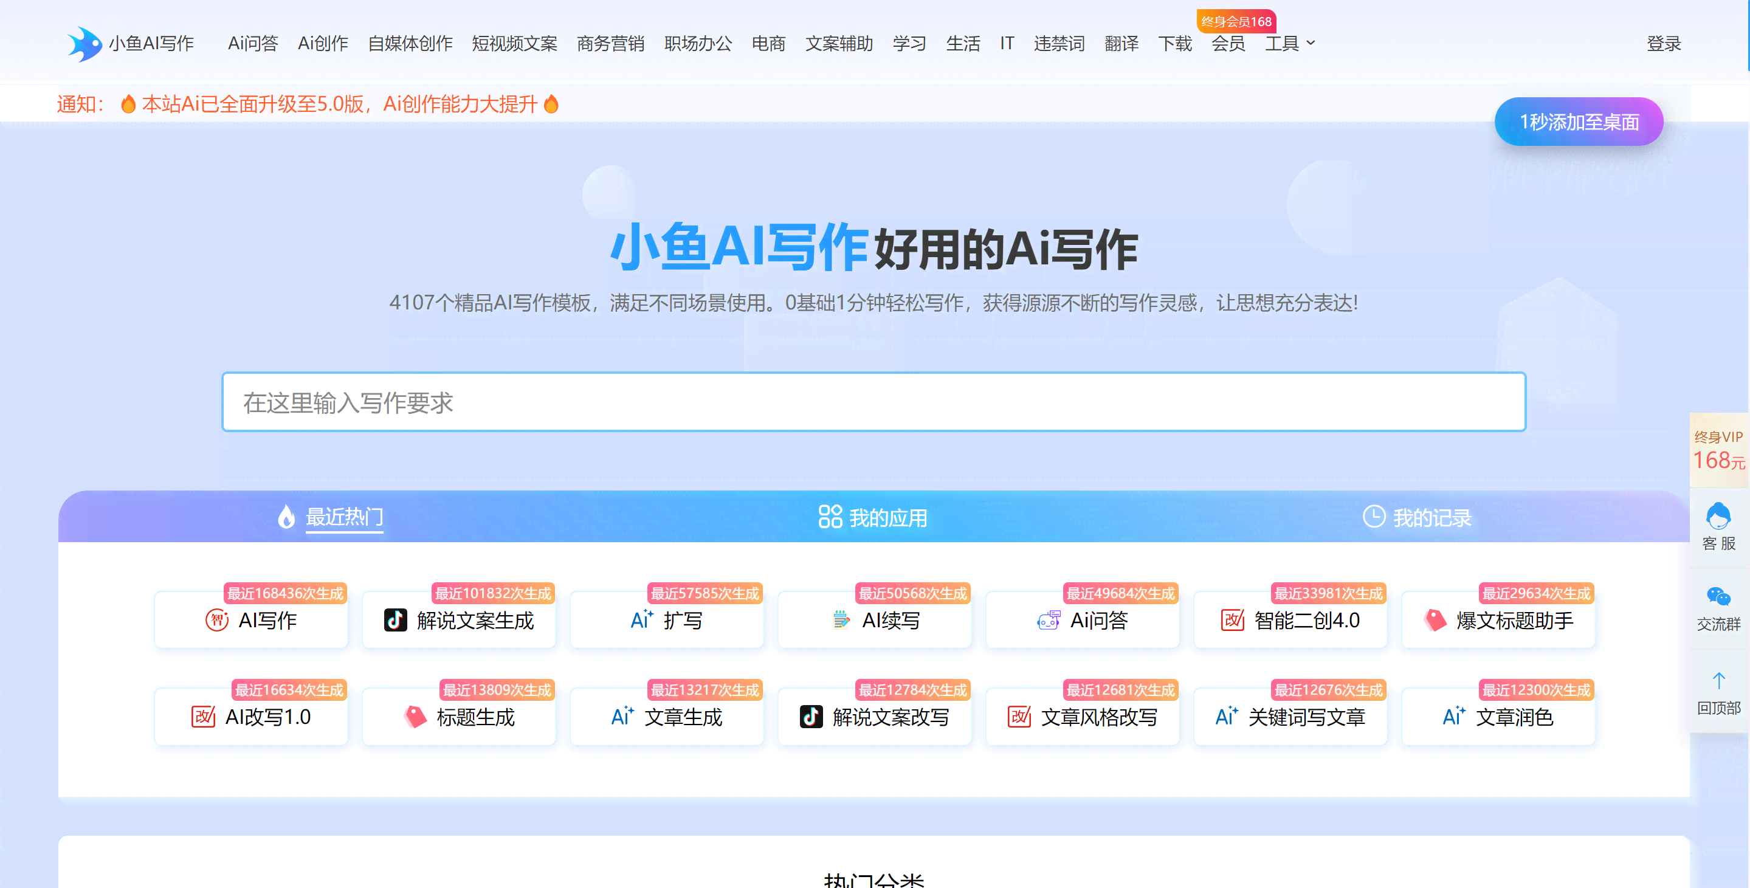Click the 小鱼AI写作 site name text

pos(151,44)
